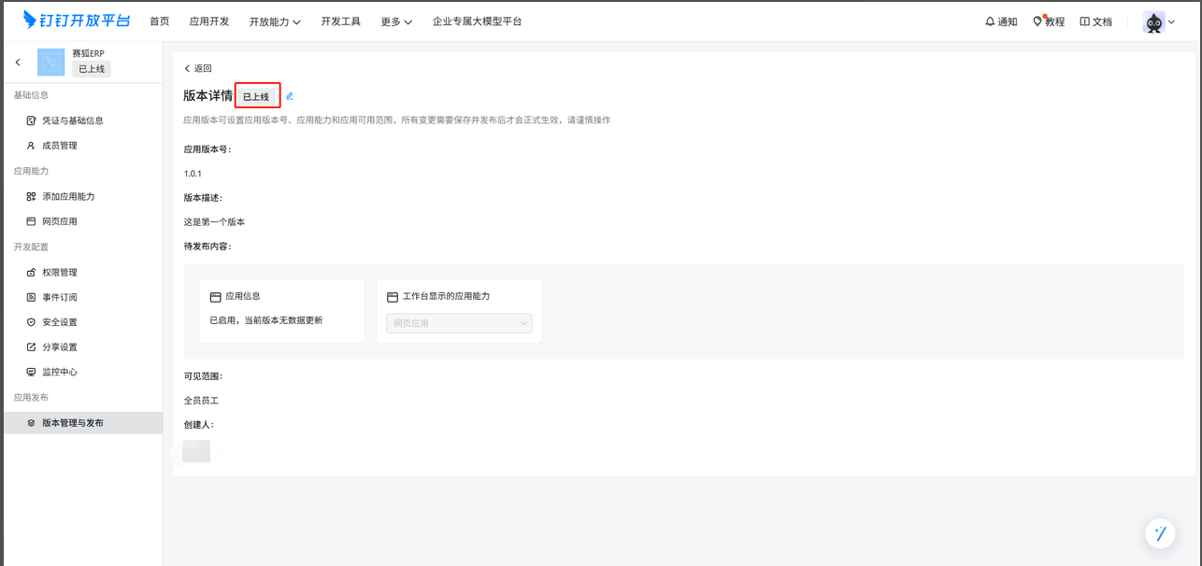Screen dimensions: 1202x566
Task: Click the sidebar back arrow beside 赛狐ERP
Action: (x=18, y=63)
